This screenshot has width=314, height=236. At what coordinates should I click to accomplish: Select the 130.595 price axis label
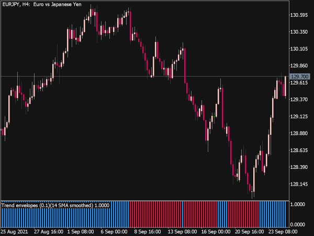tap(299, 15)
